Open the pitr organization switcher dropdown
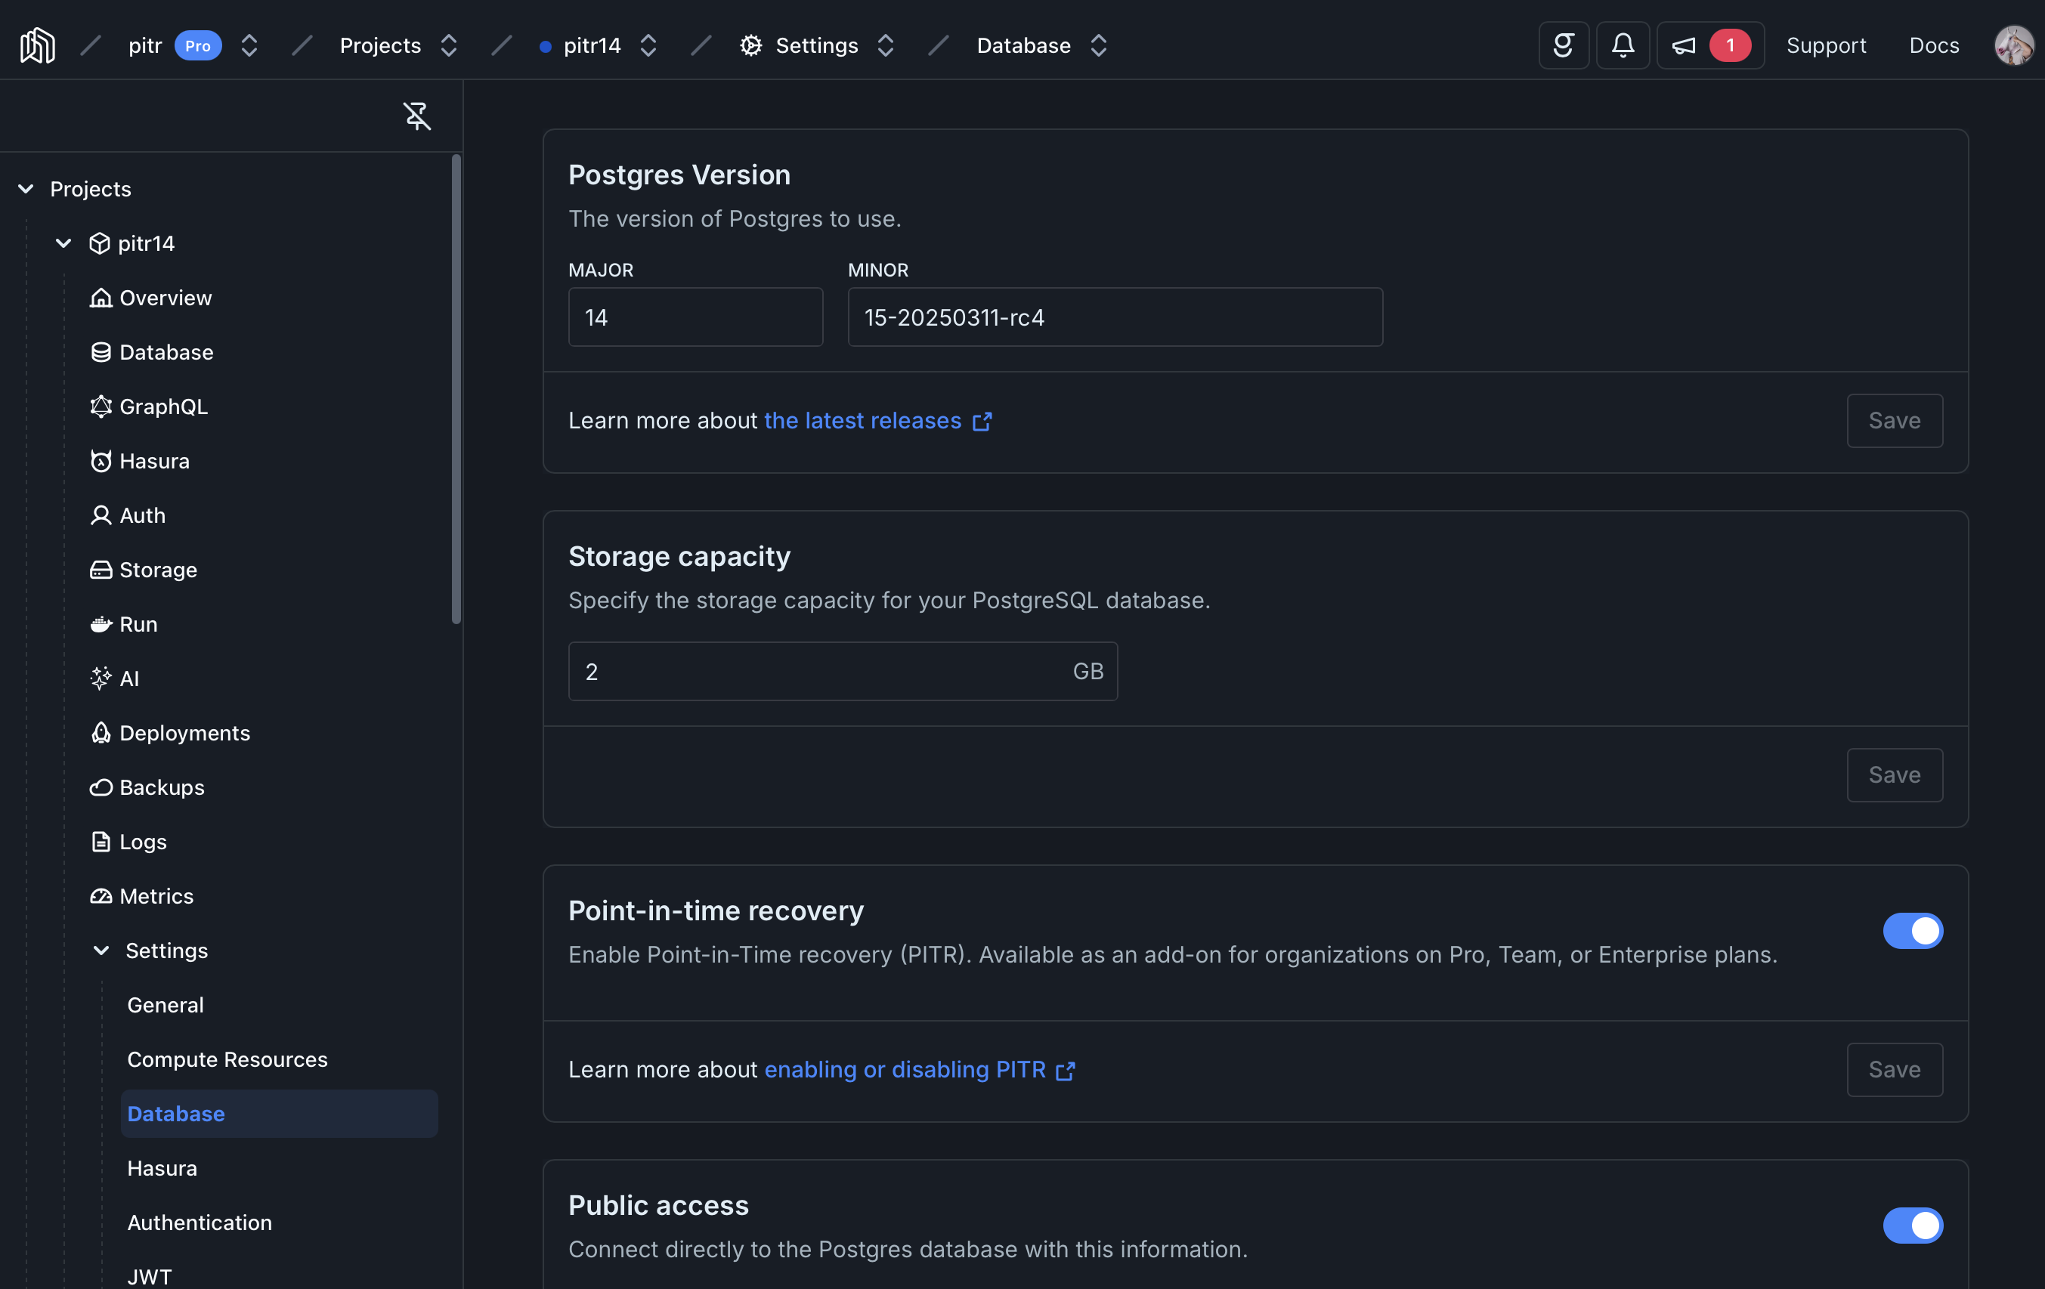Screen dimensions: 2045x1289 click(249, 45)
